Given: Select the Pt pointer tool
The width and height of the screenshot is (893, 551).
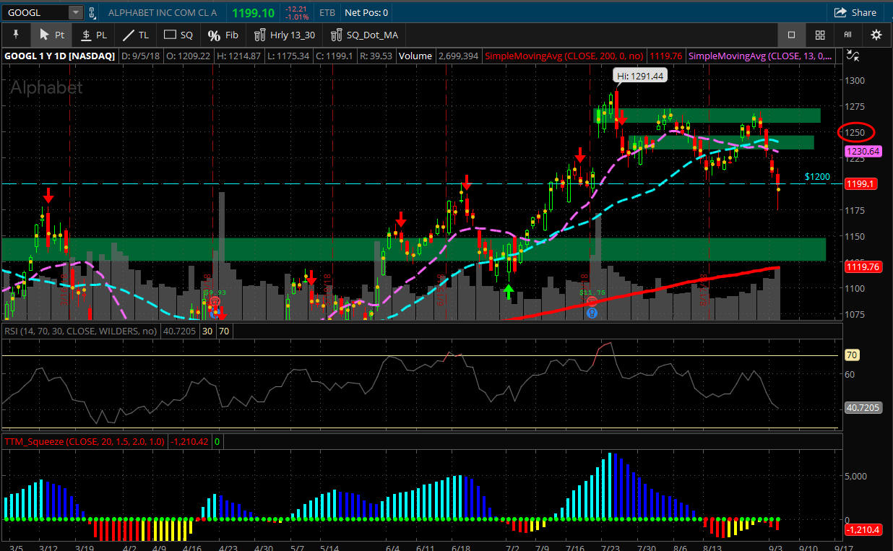Looking at the screenshot, I should [51, 35].
